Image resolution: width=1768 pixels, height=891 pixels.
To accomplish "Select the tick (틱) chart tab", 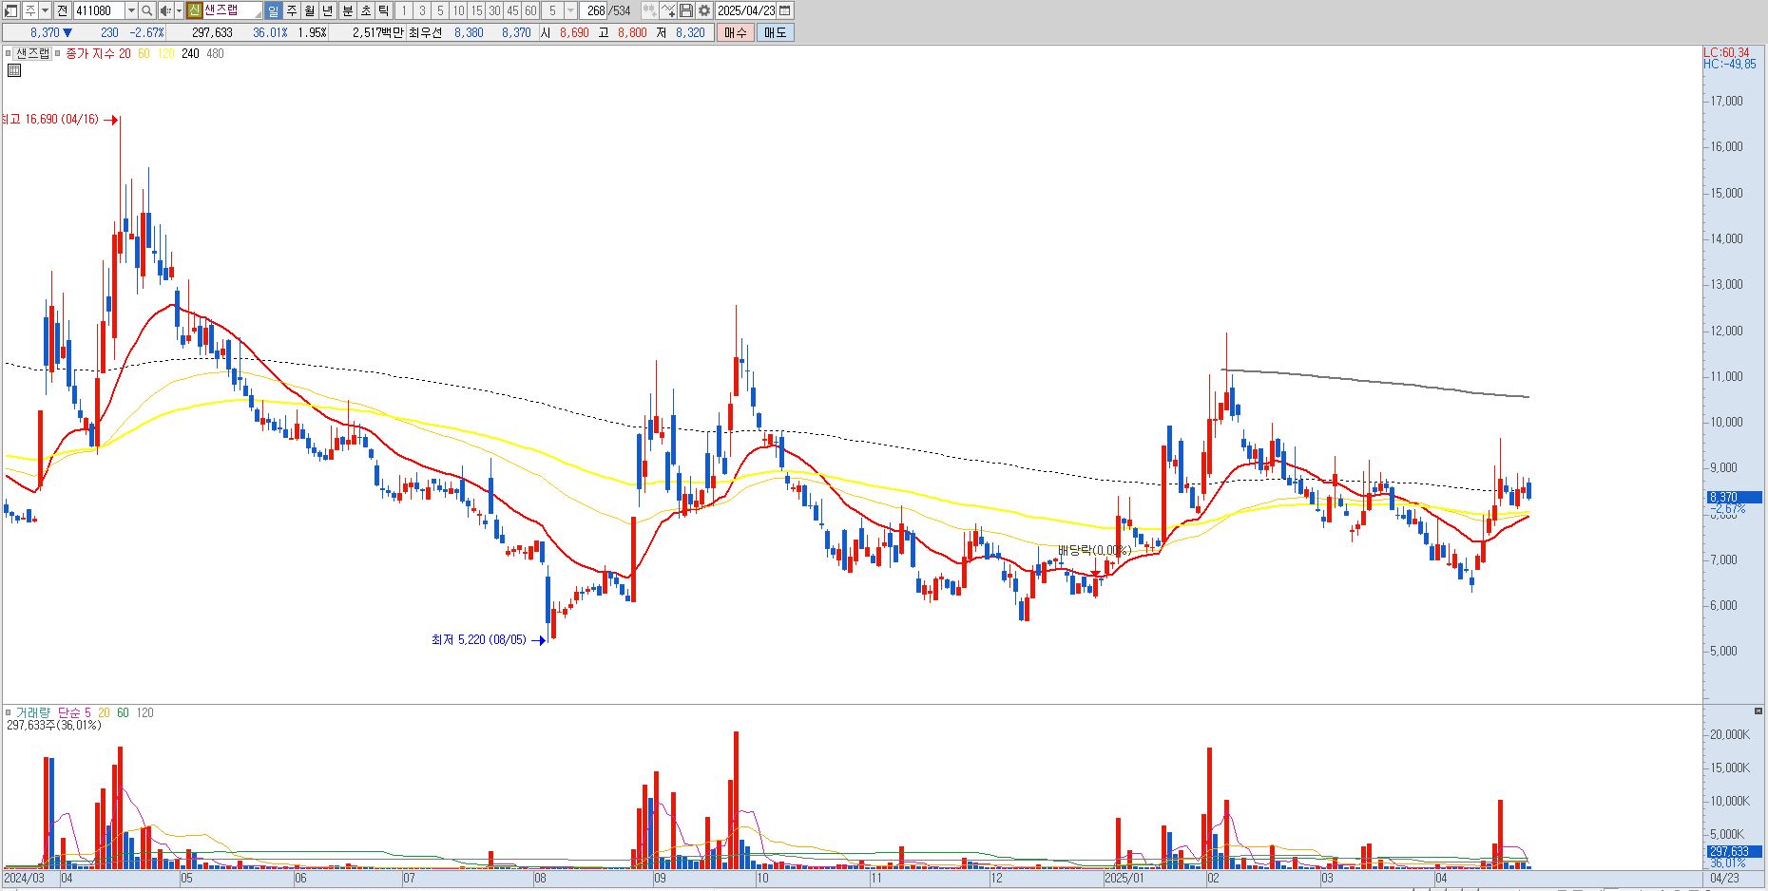I will click(x=383, y=10).
